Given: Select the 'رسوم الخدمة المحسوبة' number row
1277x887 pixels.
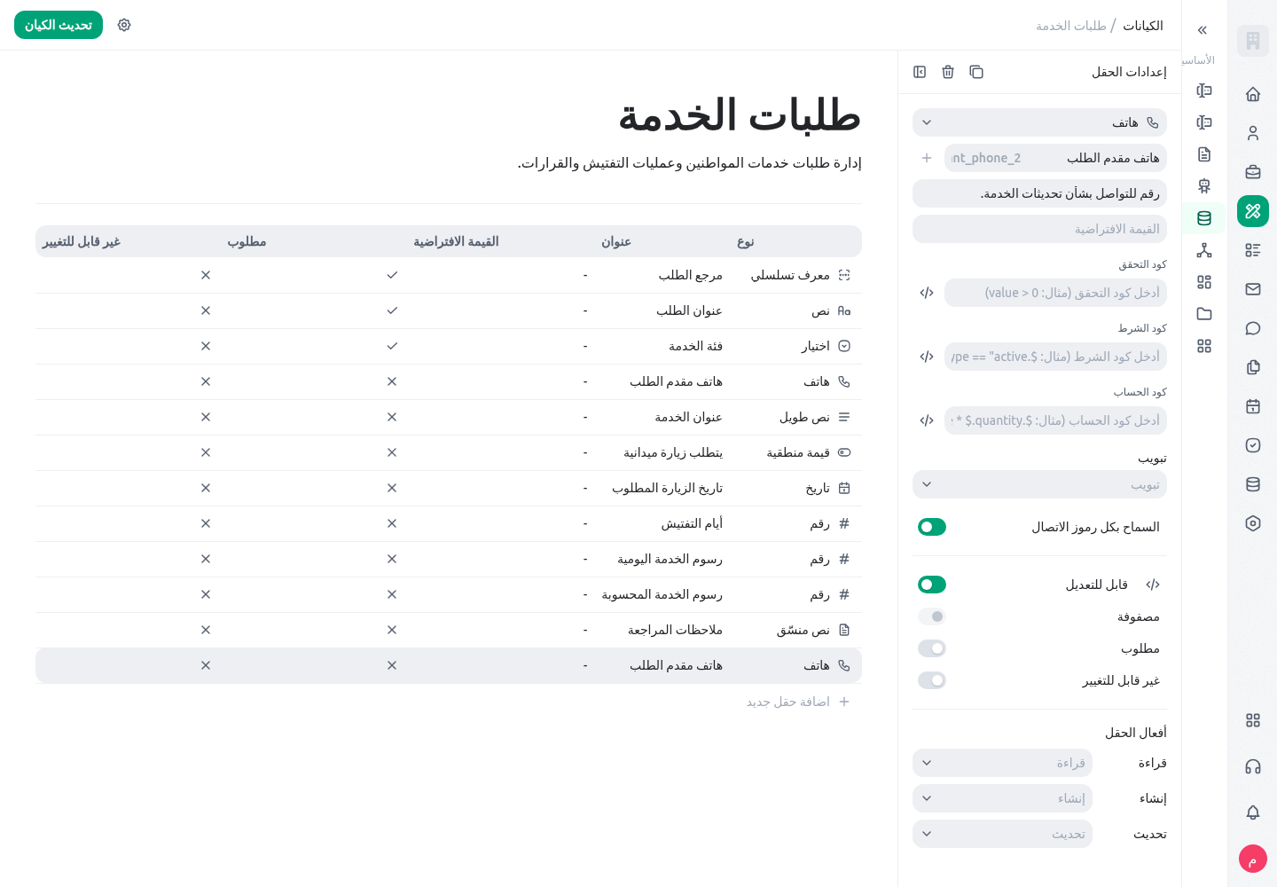Looking at the screenshot, I should tap(449, 594).
